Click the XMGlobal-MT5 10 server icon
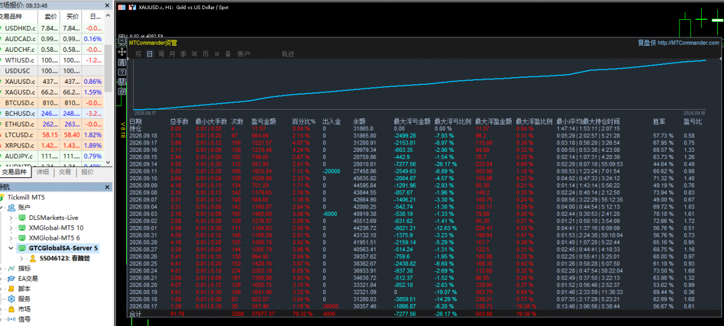 point(22,228)
